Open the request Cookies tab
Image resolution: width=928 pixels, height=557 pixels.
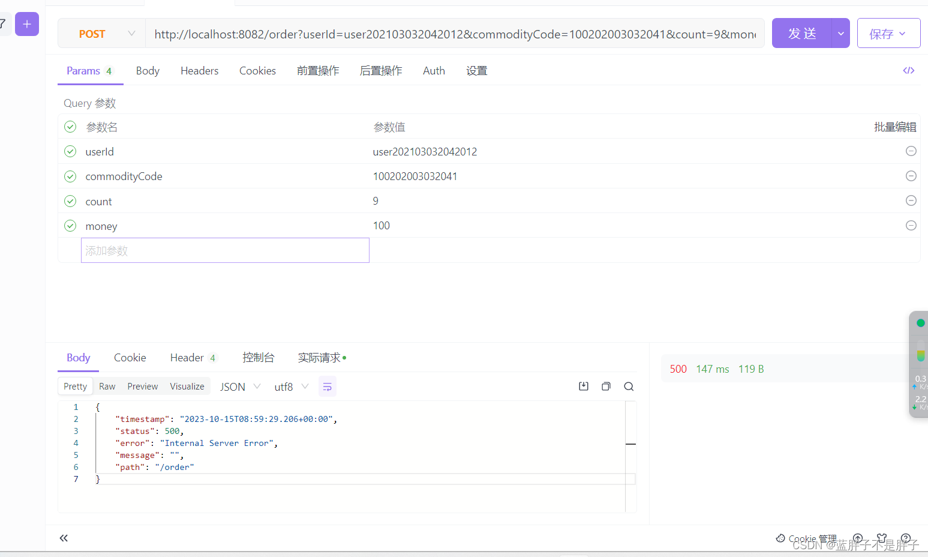[x=257, y=71]
